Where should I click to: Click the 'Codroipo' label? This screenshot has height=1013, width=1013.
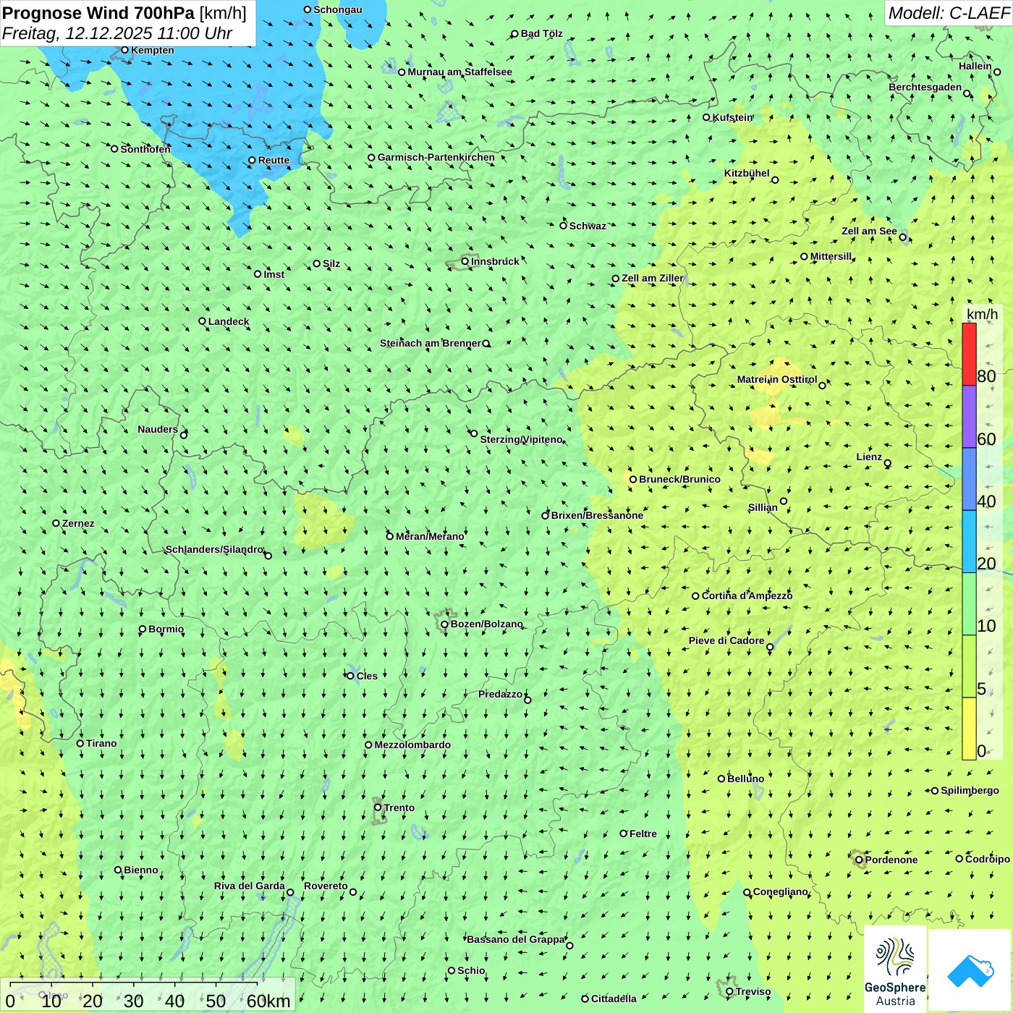[988, 859]
